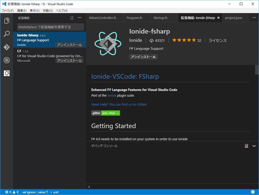This screenshot has width=259, height=195.
Task: Click the gitter join chat badge
Action: tap(106, 113)
